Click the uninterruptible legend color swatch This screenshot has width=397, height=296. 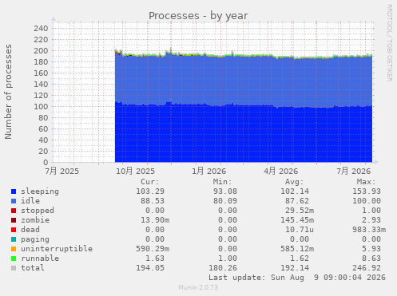(14, 249)
